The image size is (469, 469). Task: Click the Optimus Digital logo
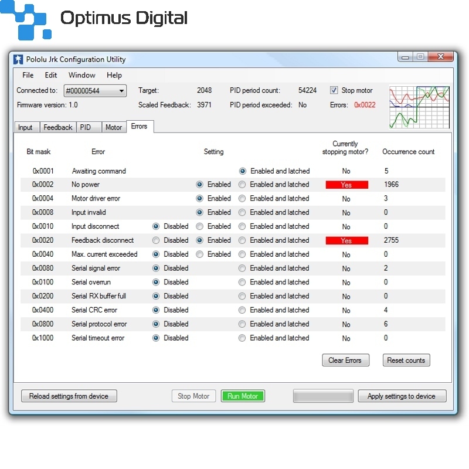(x=94, y=20)
